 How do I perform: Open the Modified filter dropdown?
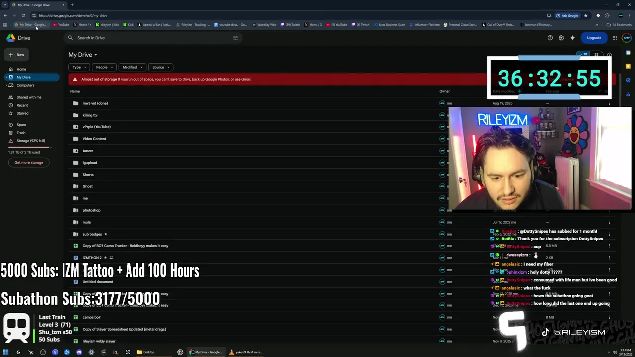132,67
